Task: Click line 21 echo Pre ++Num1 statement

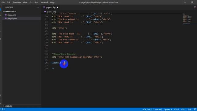Action: click(x=81, y=19)
